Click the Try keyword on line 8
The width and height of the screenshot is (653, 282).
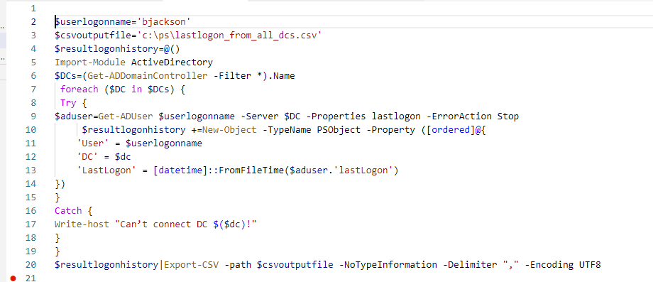68,102
